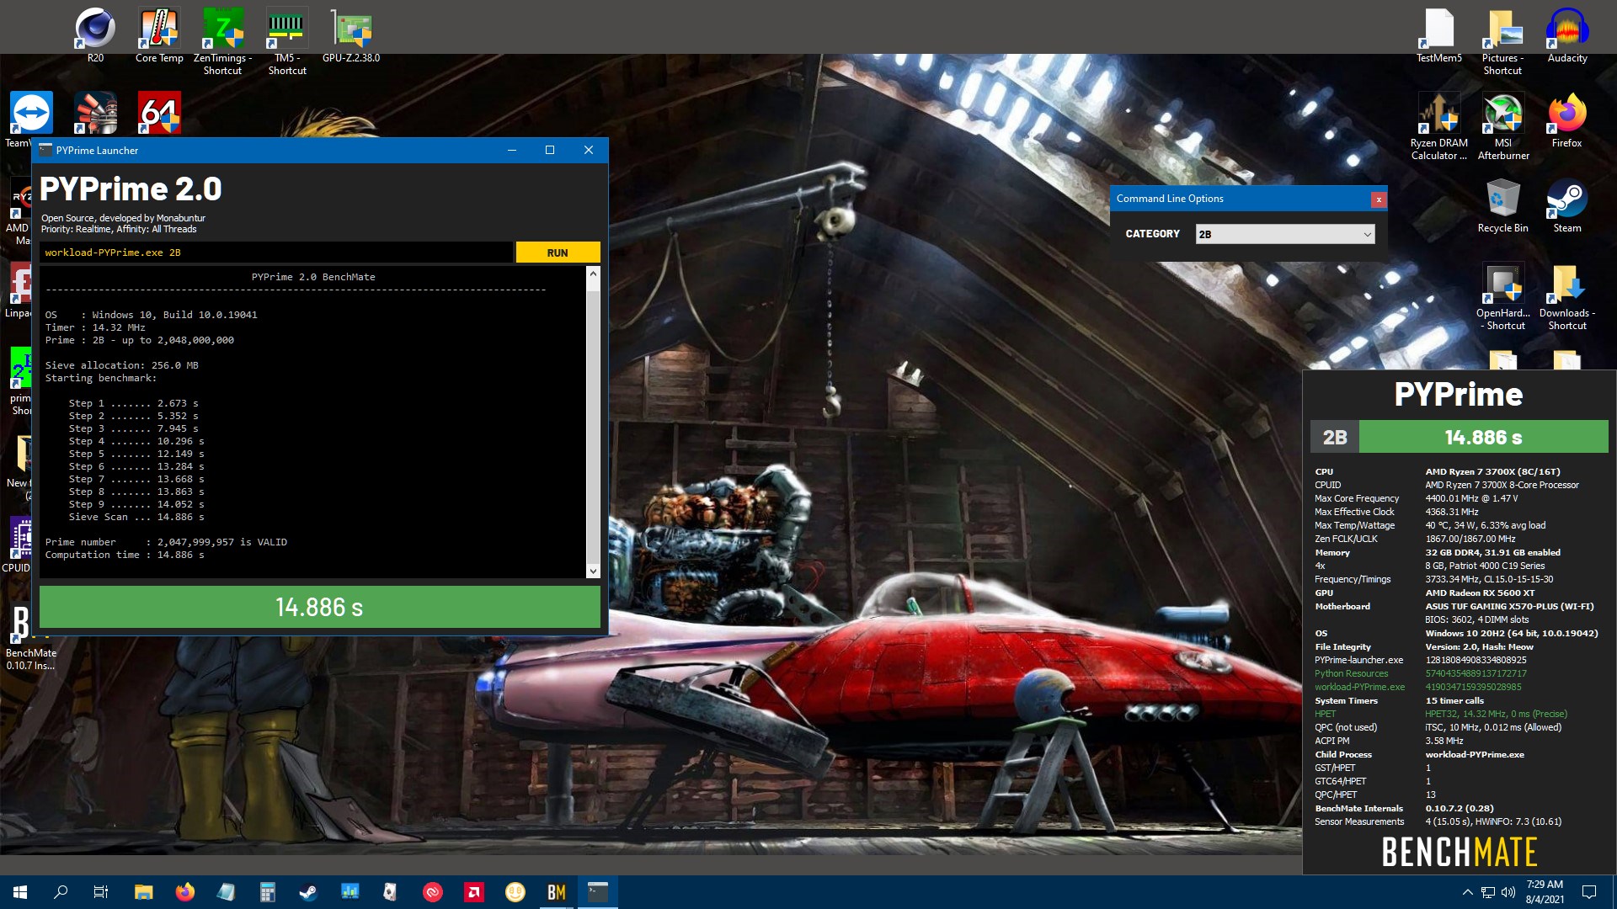This screenshot has width=1617, height=909.
Task: Open the CPUID desktop icon
Action: coord(17,545)
